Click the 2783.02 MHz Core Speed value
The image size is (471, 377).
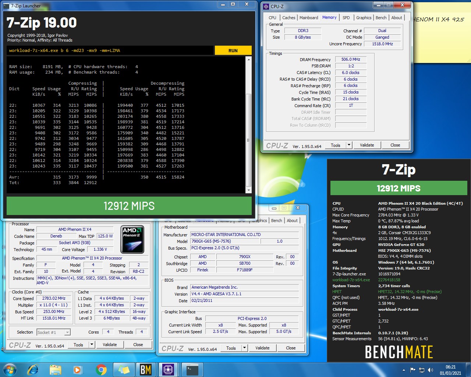click(54, 298)
